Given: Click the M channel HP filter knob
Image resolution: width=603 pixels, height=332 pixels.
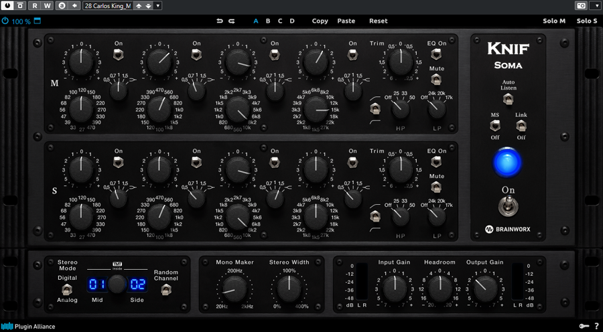Looking at the screenshot, I should (401, 110).
